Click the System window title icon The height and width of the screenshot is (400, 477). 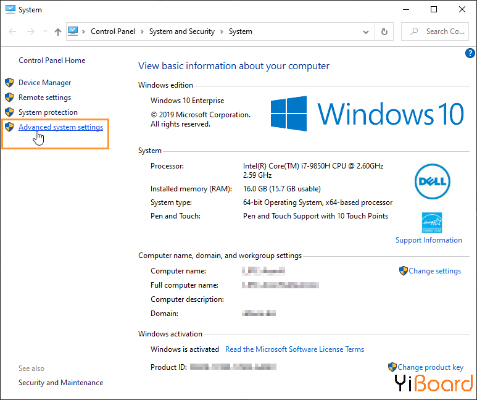10,9
